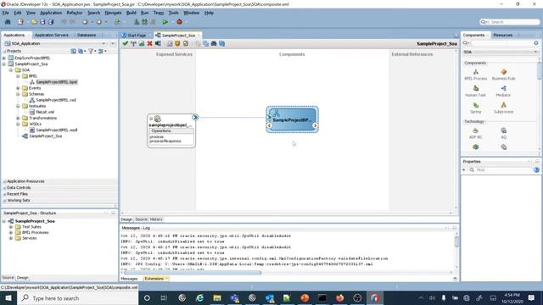
Task: Select the ADF-BC technology adapter in palette
Action: coord(475,133)
